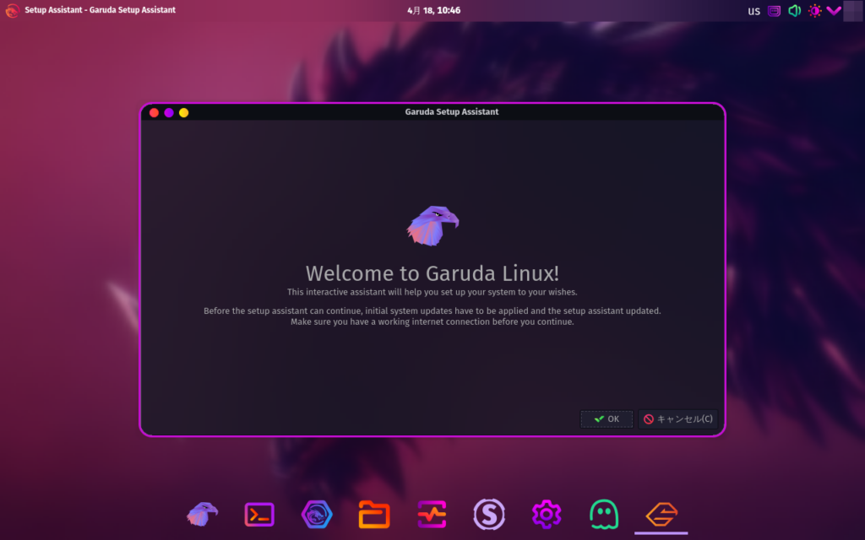Viewport: 865px width, 540px height.
Task: Open the circled S app in dock
Action: [489, 513]
